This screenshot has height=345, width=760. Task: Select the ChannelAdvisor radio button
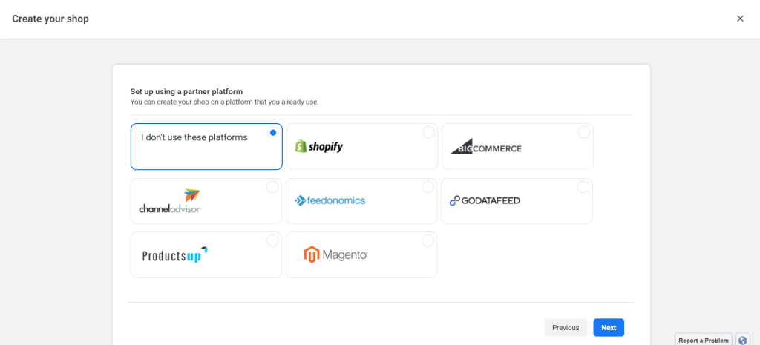(272, 187)
